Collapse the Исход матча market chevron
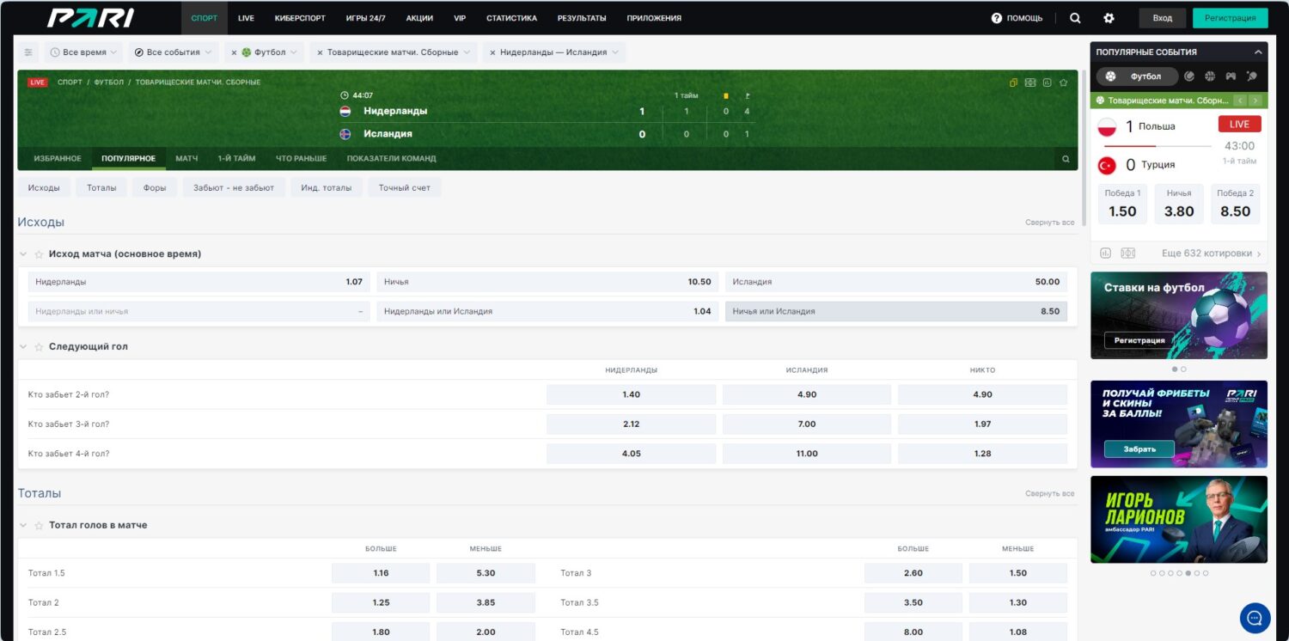Image resolution: width=1289 pixels, height=641 pixels. tap(23, 254)
